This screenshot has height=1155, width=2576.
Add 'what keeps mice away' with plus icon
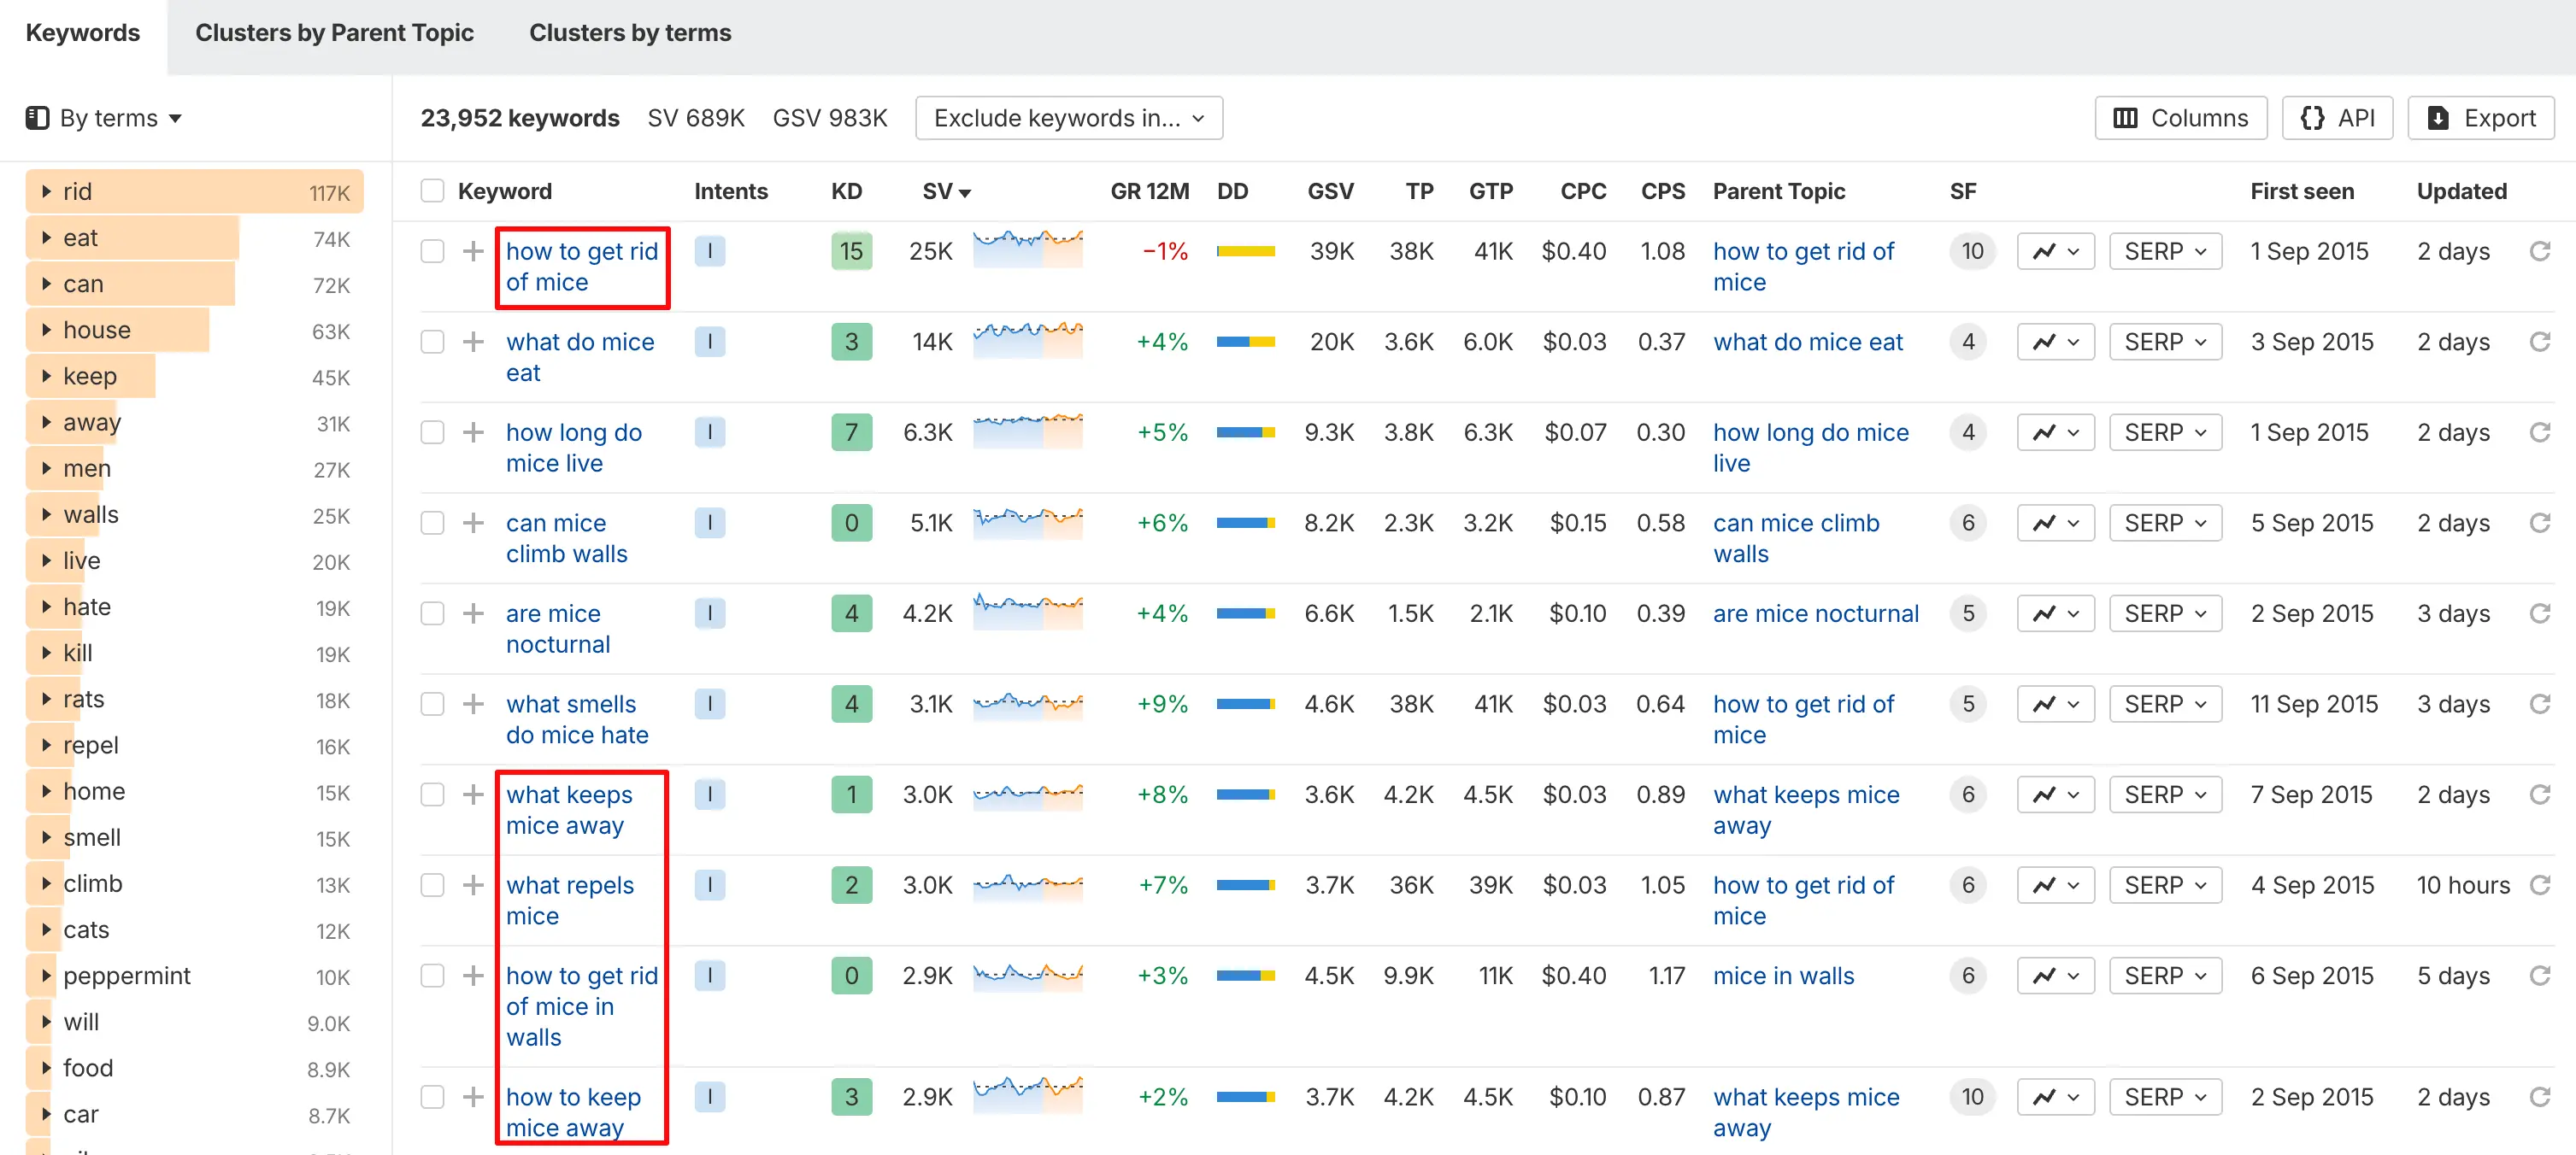click(x=473, y=794)
